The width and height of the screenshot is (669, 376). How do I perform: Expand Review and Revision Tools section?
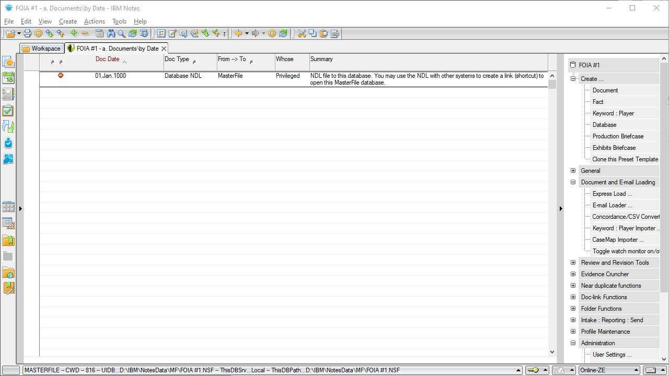pos(573,263)
